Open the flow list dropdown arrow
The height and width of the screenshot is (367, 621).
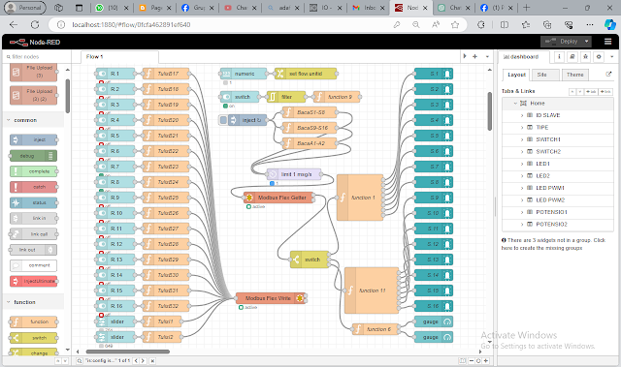[x=487, y=56]
